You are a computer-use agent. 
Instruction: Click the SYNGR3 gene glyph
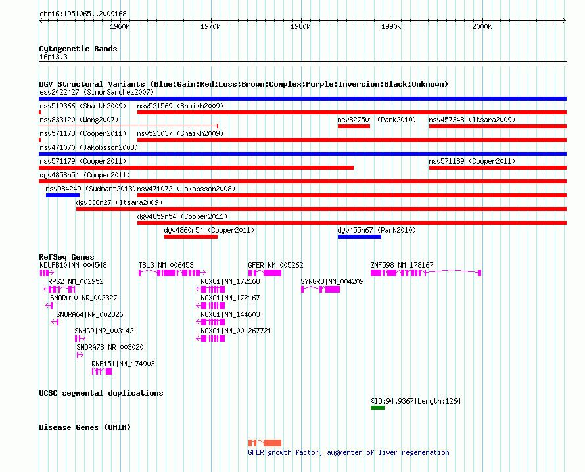click(321, 289)
